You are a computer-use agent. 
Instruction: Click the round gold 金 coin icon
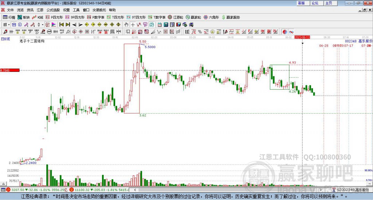click(212, 32)
